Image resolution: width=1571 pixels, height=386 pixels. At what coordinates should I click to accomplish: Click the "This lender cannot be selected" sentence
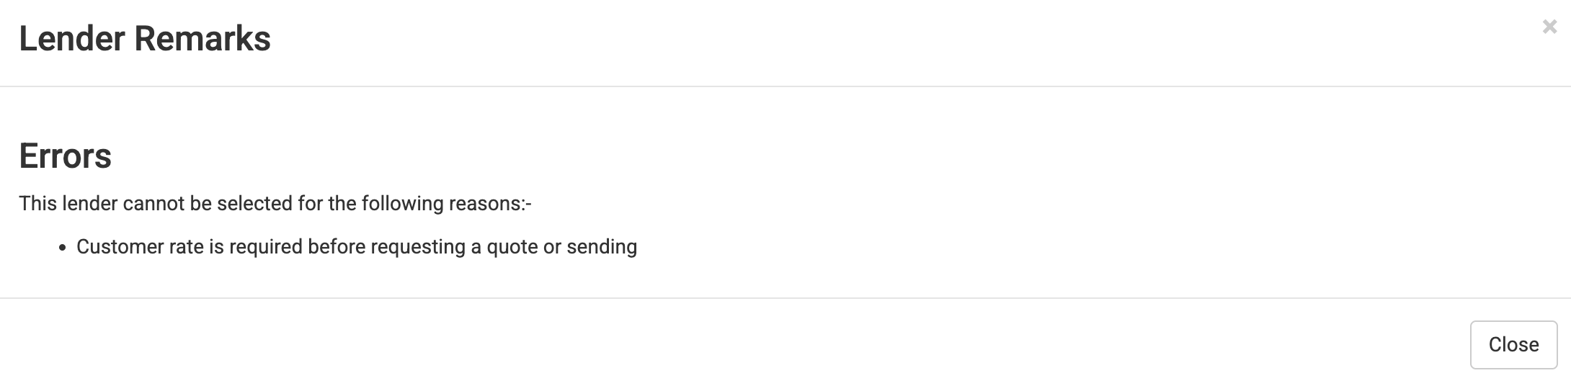pyautogui.click(x=275, y=204)
